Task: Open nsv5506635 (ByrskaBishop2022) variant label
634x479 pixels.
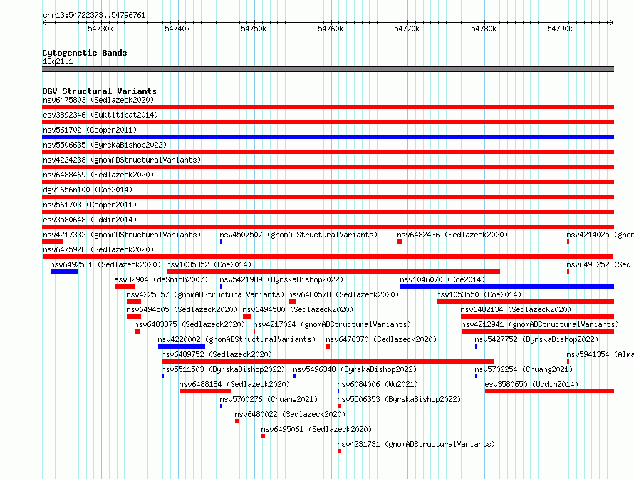Action: pyautogui.click(x=105, y=145)
